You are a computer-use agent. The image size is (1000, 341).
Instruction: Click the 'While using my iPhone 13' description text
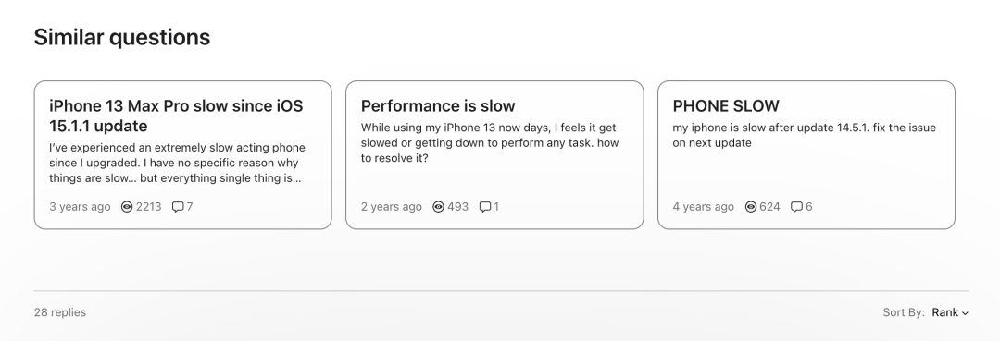(490, 142)
